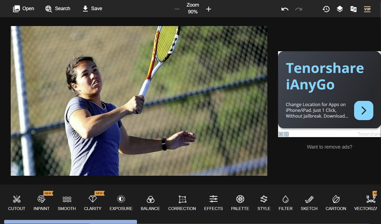Select the Cartoon effect tool
Screen dimensions: 381x224
[336, 203]
